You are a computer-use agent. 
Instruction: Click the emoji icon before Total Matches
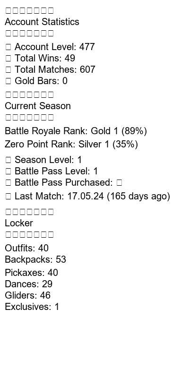point(8,69)
